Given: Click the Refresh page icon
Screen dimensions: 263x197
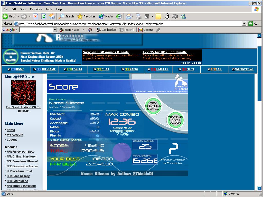Looking at the screenshot, I should pos(44,16).
